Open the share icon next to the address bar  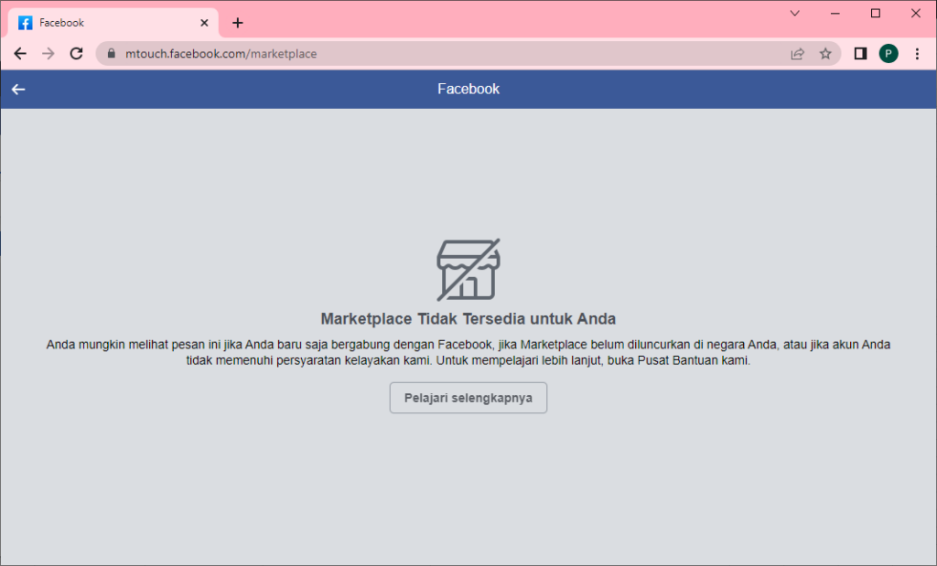[x=797, y=53]
